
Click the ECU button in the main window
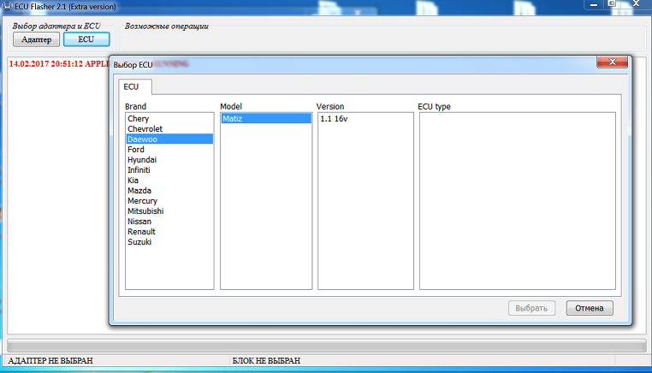tap(86, 39)
